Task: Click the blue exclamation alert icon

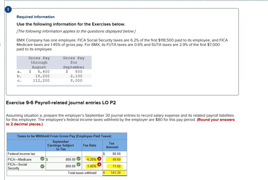Action: coord(8,9)
